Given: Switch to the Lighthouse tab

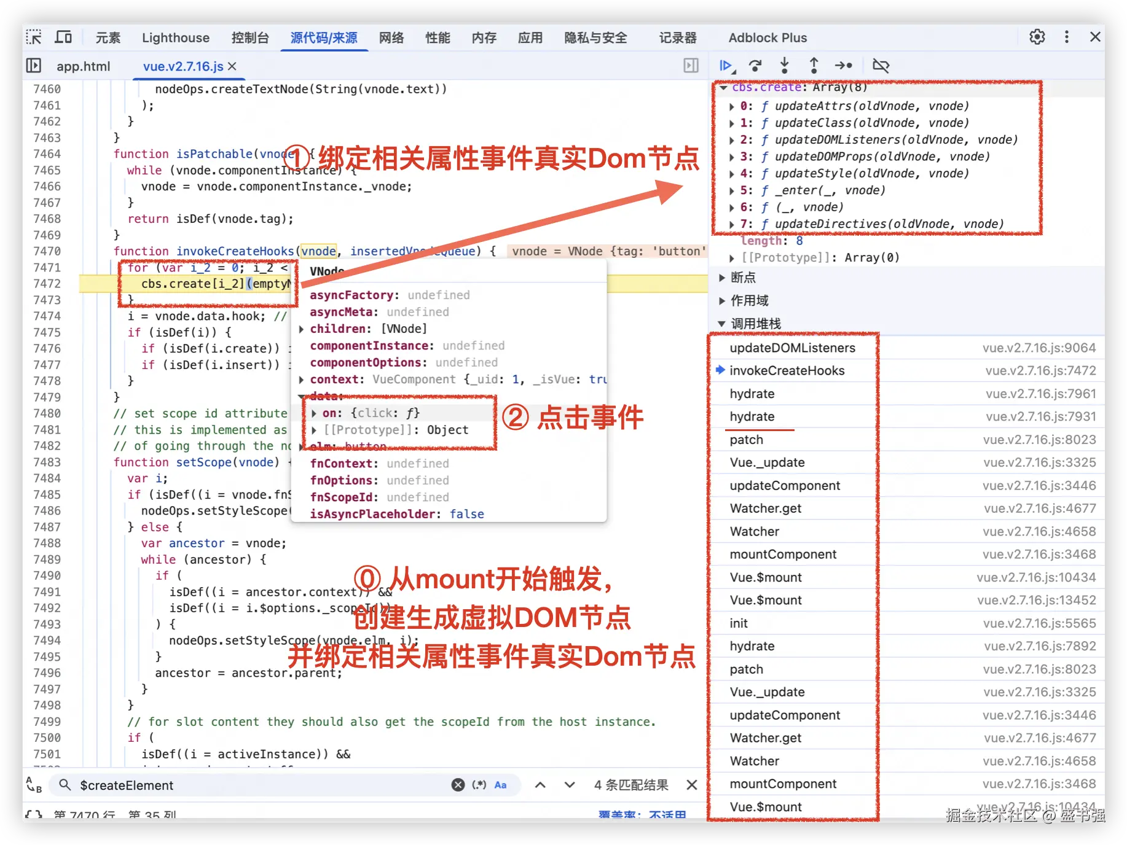Looking at the screenshot, I should (x=176, y=38).
